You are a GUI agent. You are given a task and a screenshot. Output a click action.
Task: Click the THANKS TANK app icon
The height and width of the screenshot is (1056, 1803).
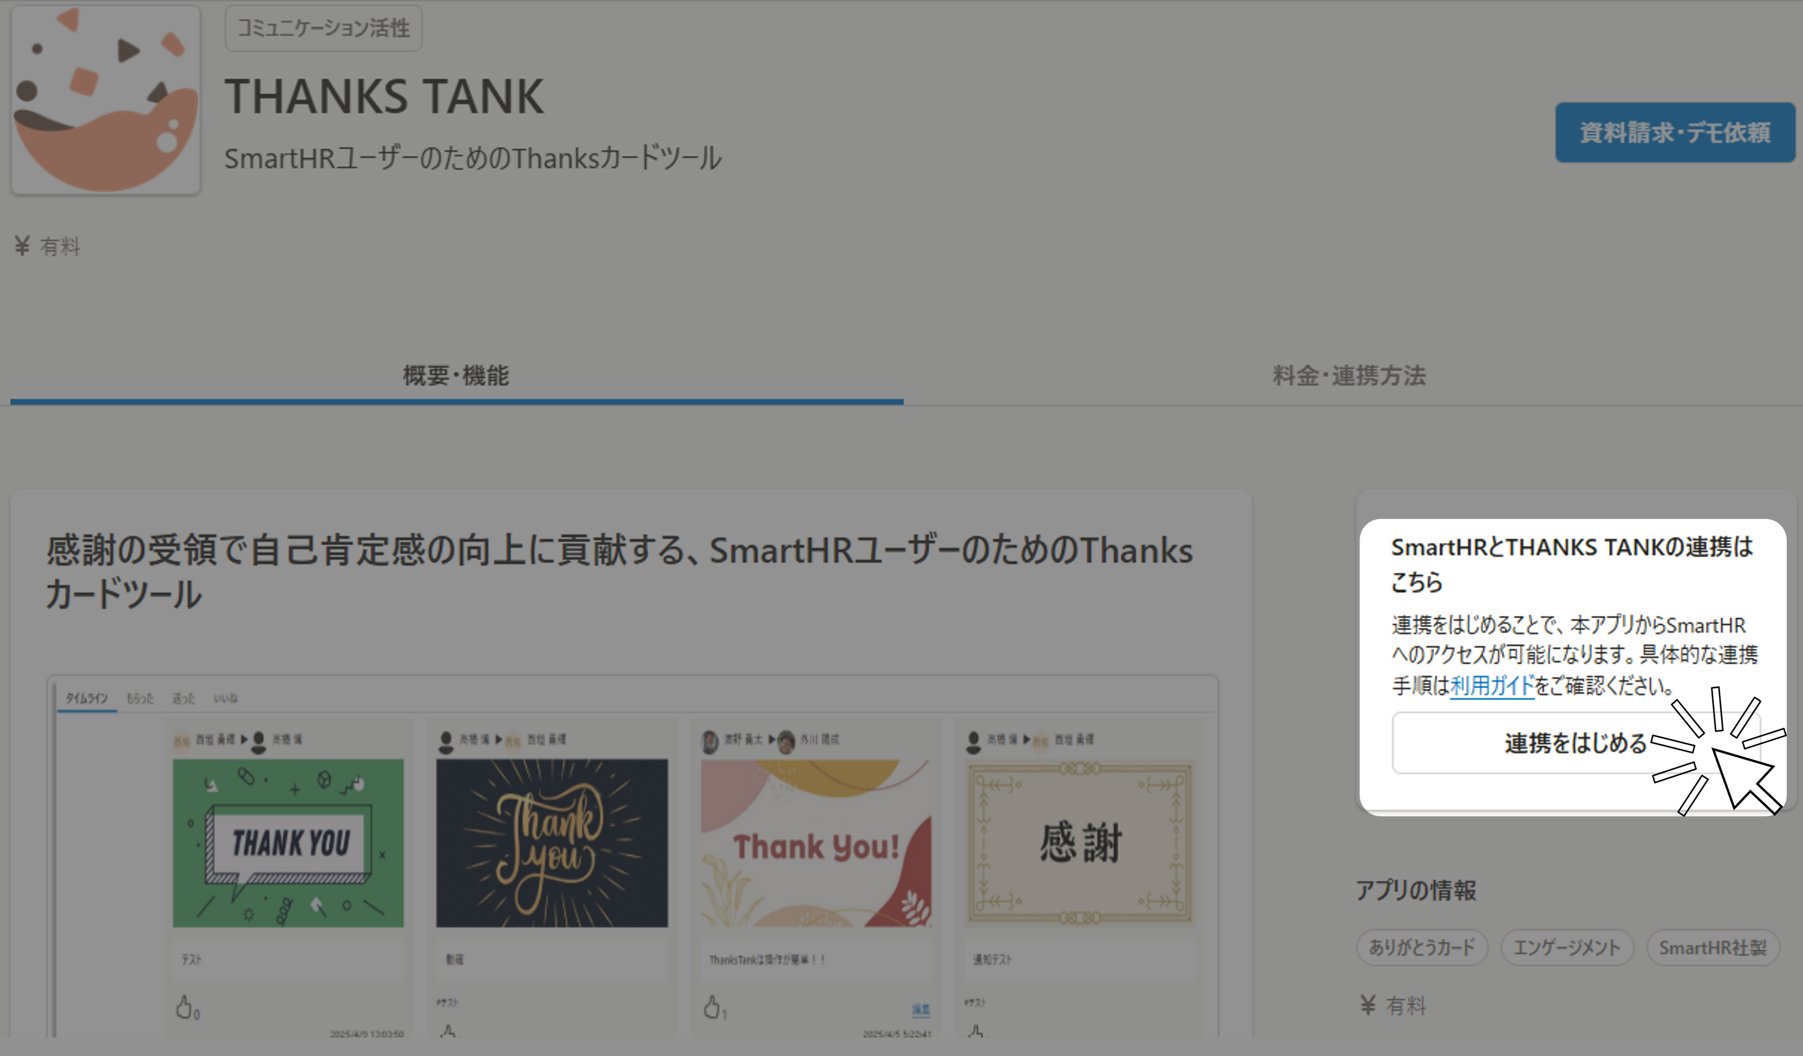105,100
